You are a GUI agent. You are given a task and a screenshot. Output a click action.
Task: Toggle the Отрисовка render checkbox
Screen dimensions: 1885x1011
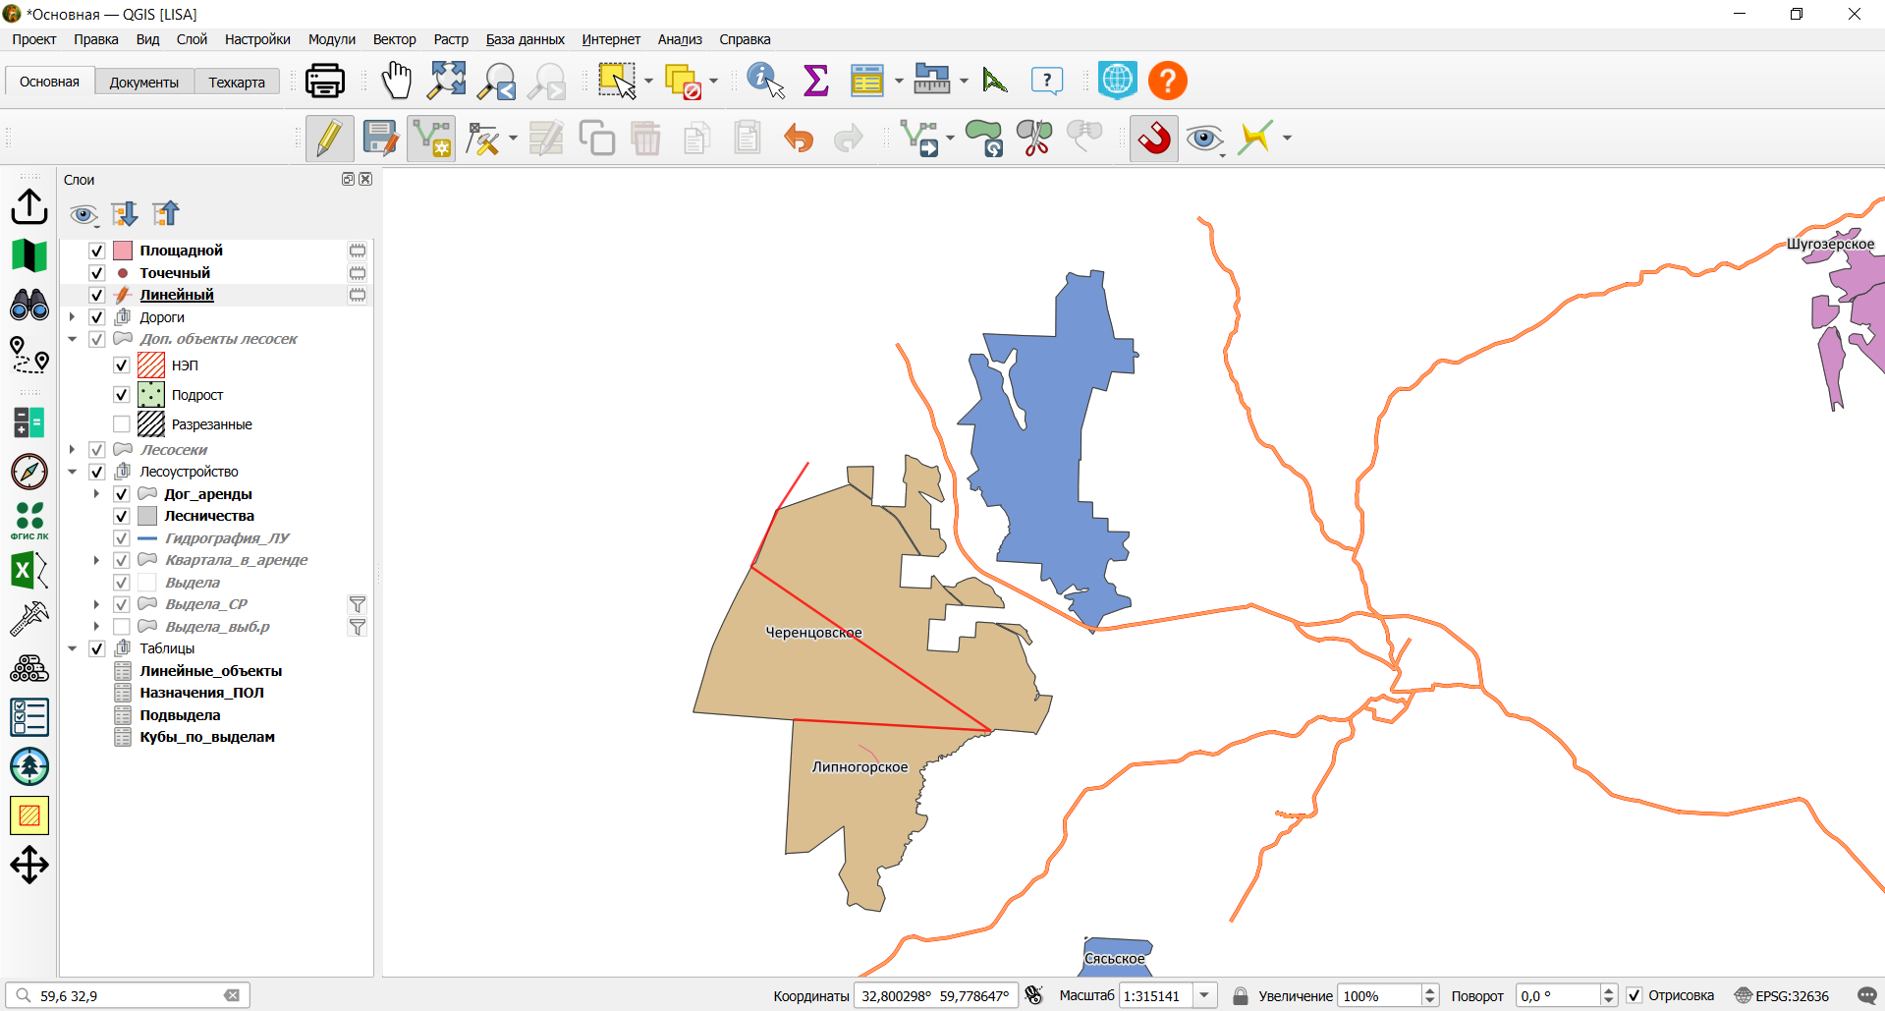pyautogui.click(x=1635, y=995)
